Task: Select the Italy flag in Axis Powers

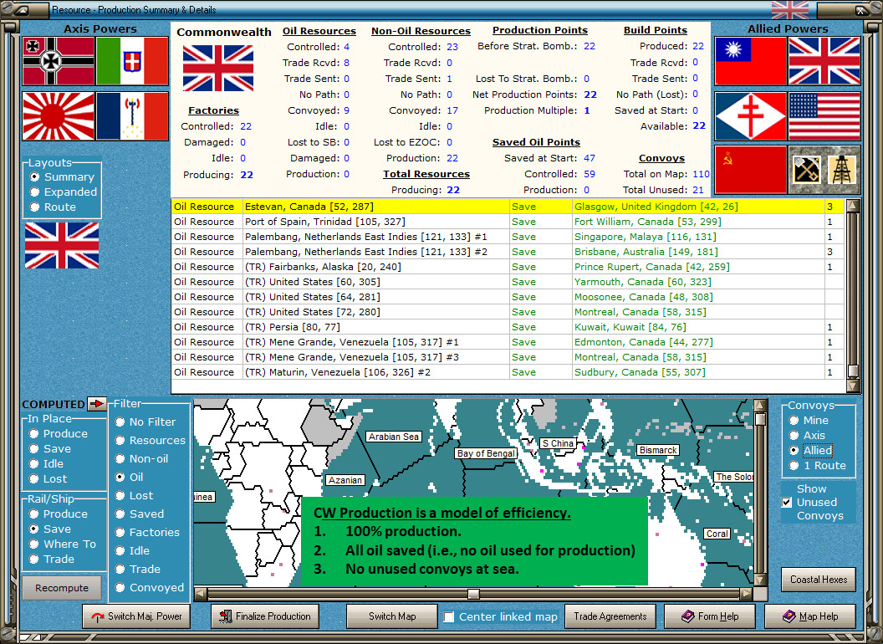Action: click(x=132, y=61)
